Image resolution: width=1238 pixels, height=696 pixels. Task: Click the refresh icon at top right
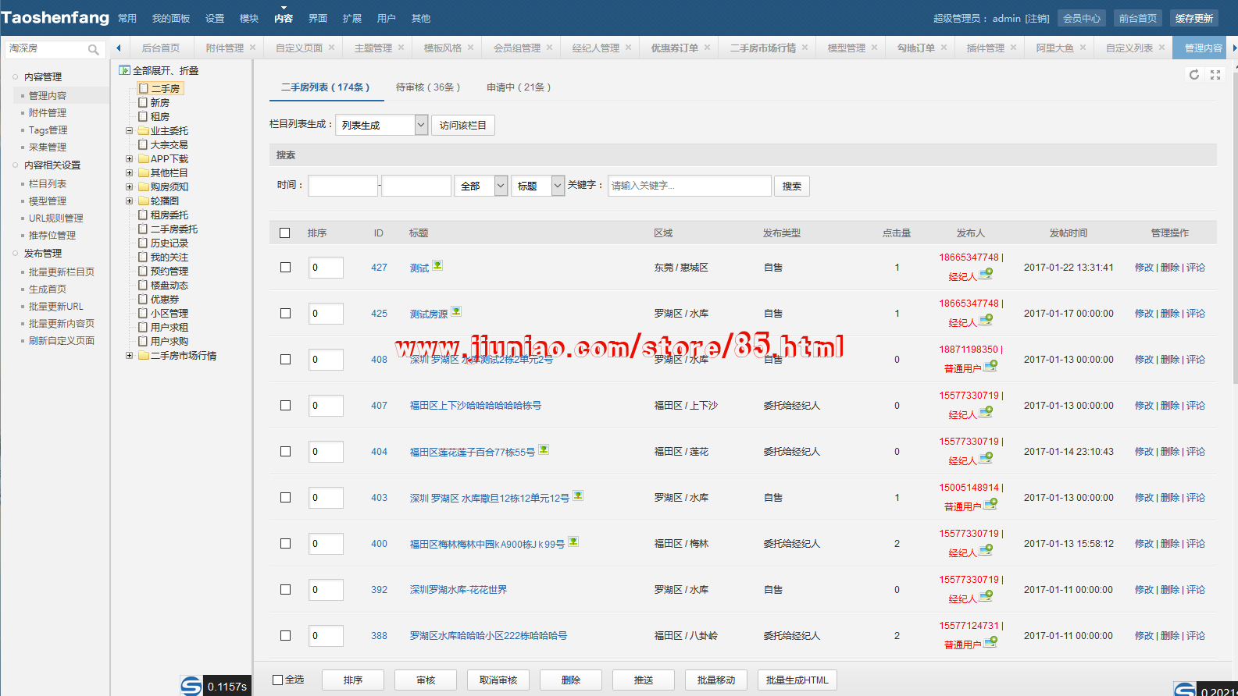(x=1193, y=75)
